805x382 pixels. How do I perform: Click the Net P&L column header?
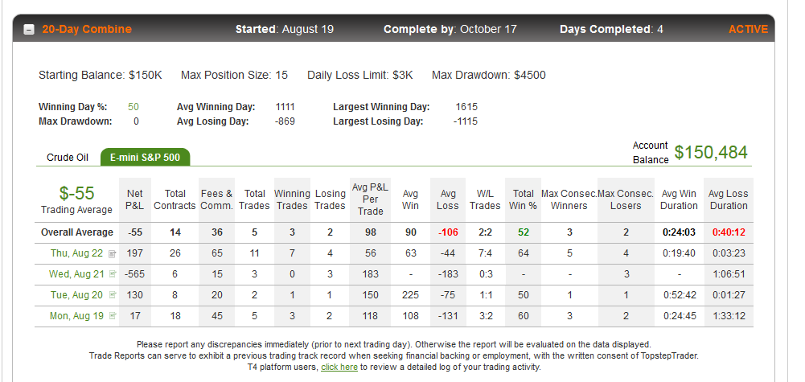tap(135, 199)
